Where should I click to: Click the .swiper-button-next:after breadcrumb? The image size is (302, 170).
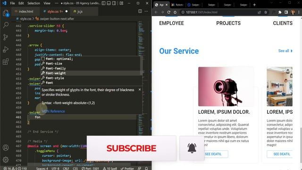57,19
